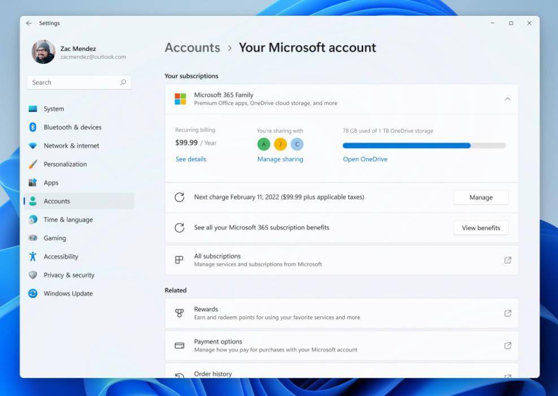Click the Manage subscription button

481,197
